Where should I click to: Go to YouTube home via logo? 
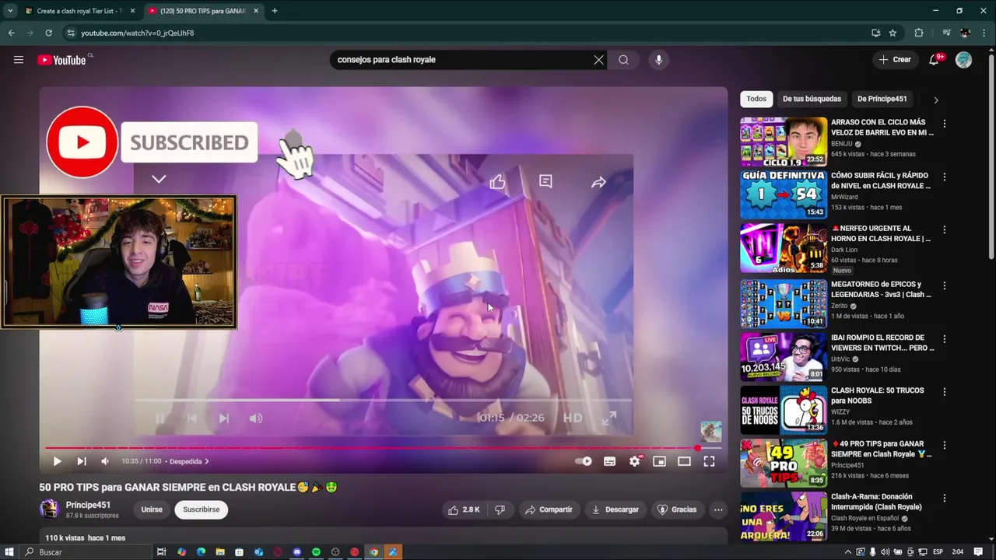[x=61, y=60]
